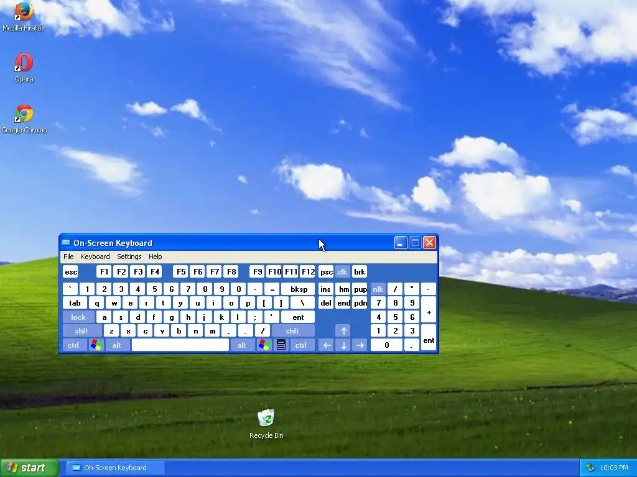Image resolution: width=637 pixels, height=477 pixels.
Task: Click On-Screen Keyboard taskbar button
Action: point(115,468)
